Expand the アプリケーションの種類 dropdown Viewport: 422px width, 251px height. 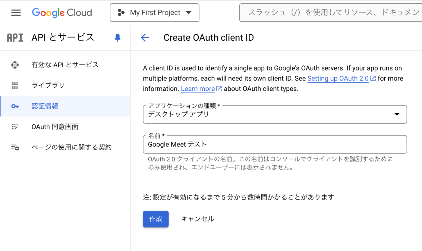pyautogui.click(x=275, y=114)
